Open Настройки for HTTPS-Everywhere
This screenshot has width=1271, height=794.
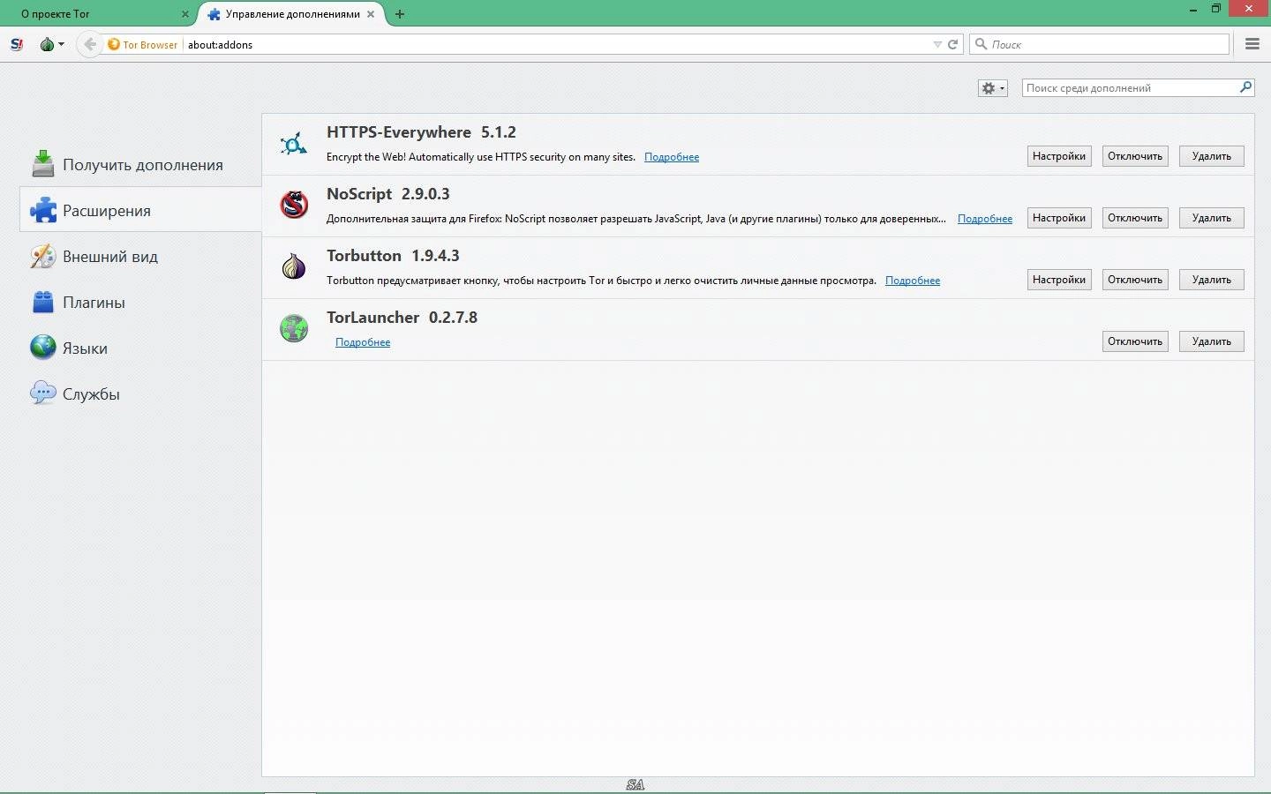point(1059,156)
